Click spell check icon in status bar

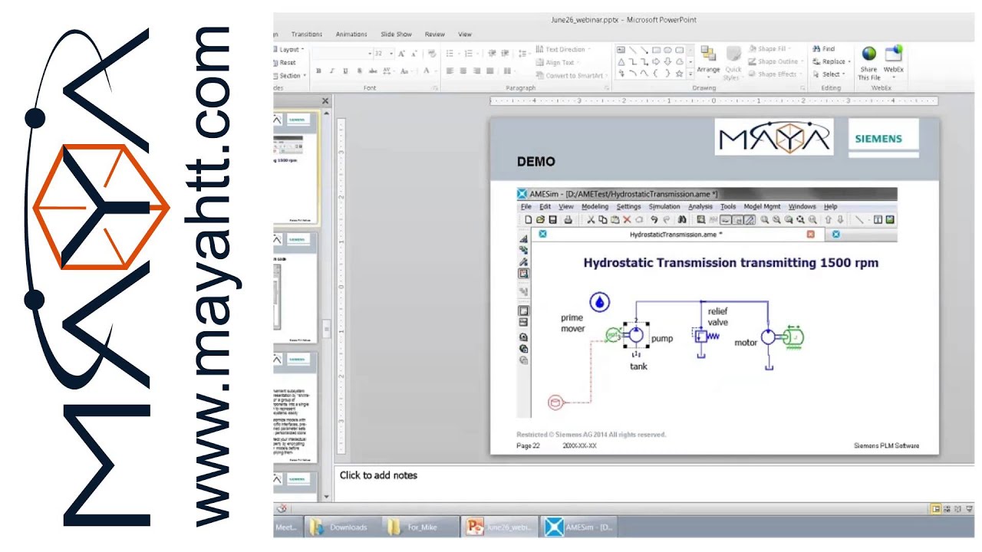(282, 508)
